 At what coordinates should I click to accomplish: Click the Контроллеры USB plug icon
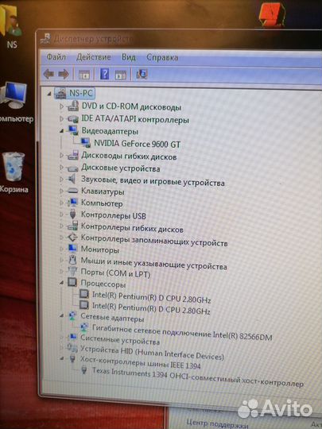pos(72,214)
